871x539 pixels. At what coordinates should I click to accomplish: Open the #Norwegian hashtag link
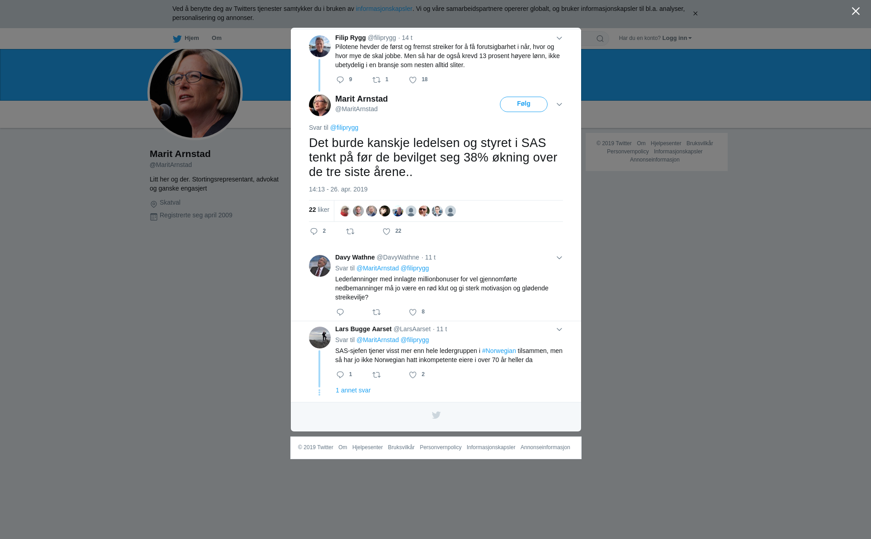[x=499, y=351]
